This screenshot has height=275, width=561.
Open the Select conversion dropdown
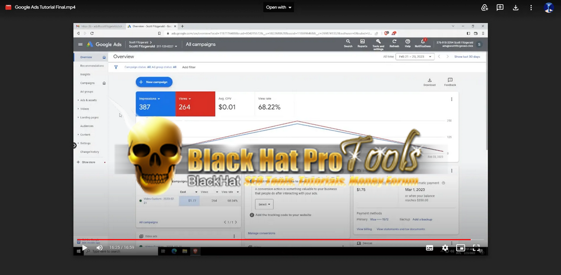(x=264, y=204)
